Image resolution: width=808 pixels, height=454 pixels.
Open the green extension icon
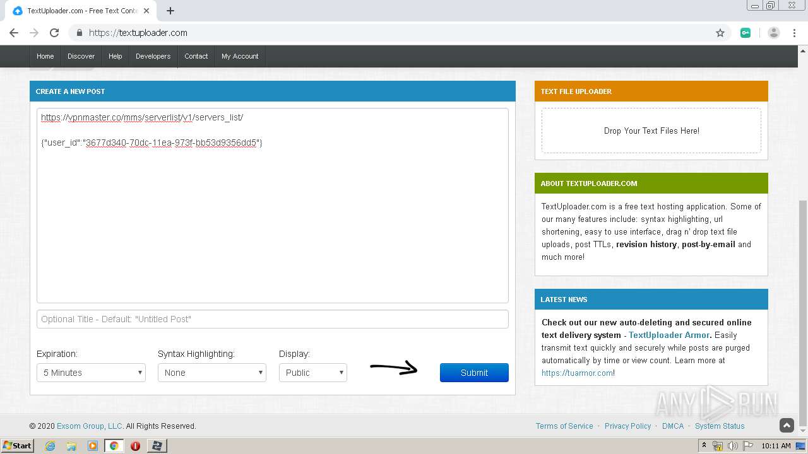click(x=746, y=33)
